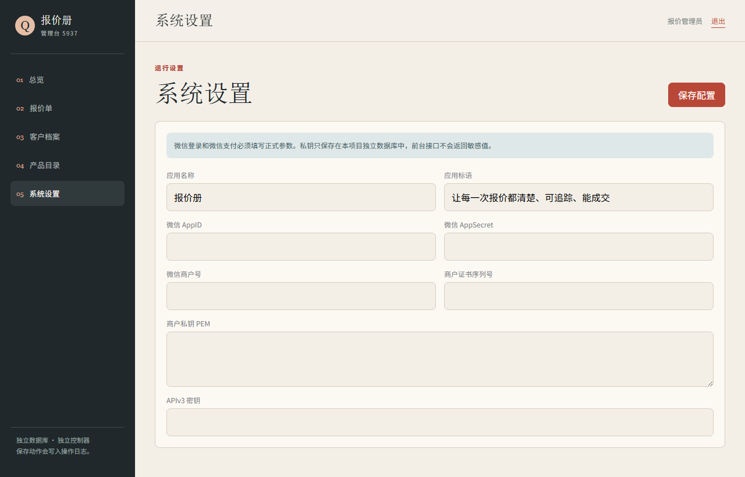Click the Q logo avatar in sidebar
This screenshot has height=477, width=745.
pos(25,26)
